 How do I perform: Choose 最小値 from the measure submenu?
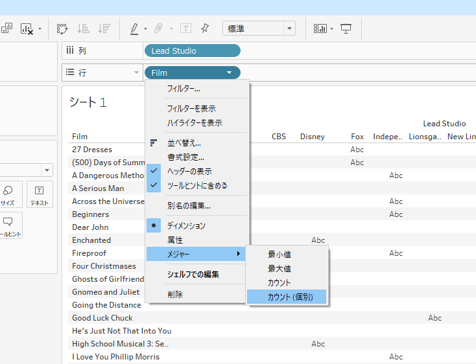(x=287, y=255)
